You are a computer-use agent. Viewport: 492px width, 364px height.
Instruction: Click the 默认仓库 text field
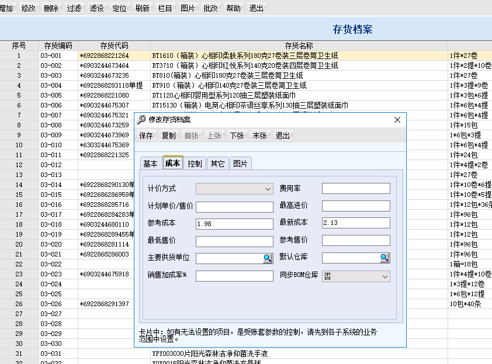click(x=351, y=258)
